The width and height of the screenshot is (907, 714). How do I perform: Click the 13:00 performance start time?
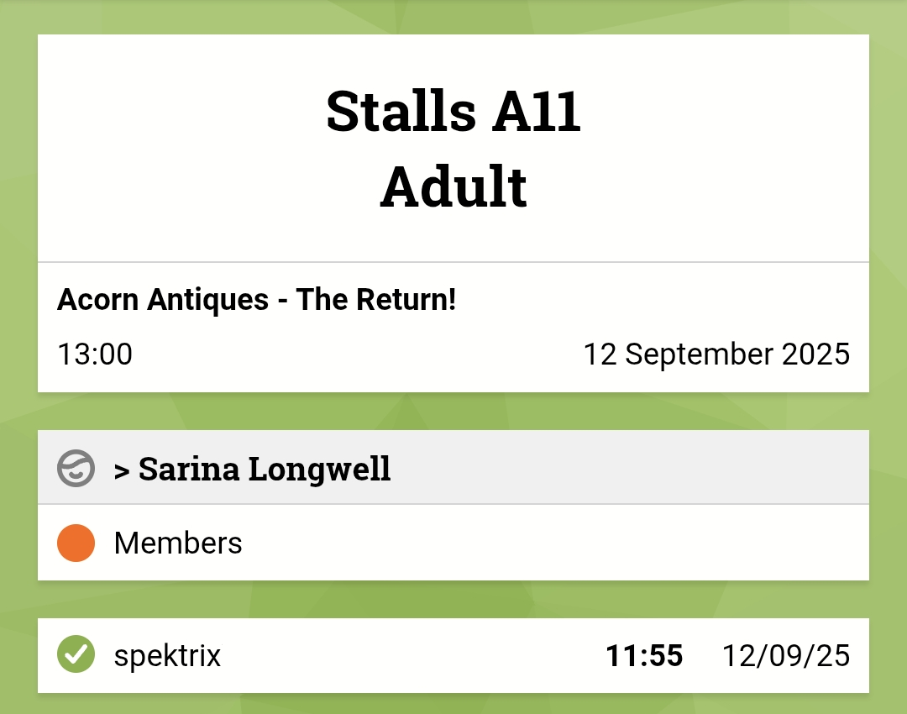pyautogui.click(x=95, y=354)
